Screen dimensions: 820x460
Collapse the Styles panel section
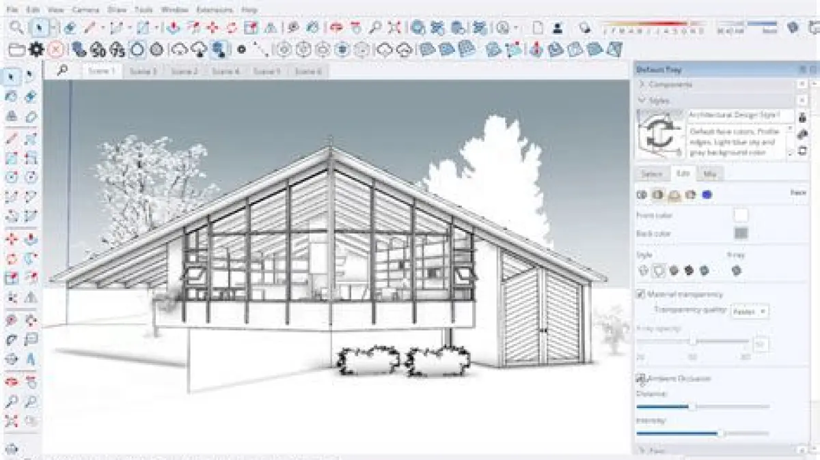click(659, 100)
